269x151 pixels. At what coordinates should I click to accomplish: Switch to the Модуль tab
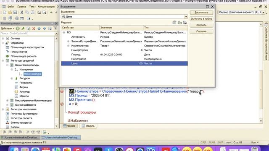coord(88,126)
